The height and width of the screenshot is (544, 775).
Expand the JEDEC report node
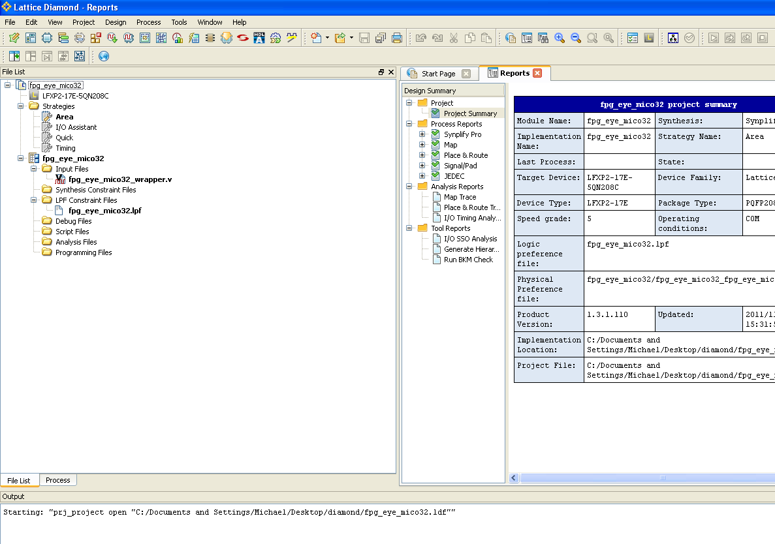(422, 175)
